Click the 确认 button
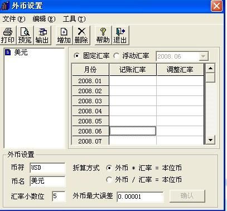 click(187, 196)
